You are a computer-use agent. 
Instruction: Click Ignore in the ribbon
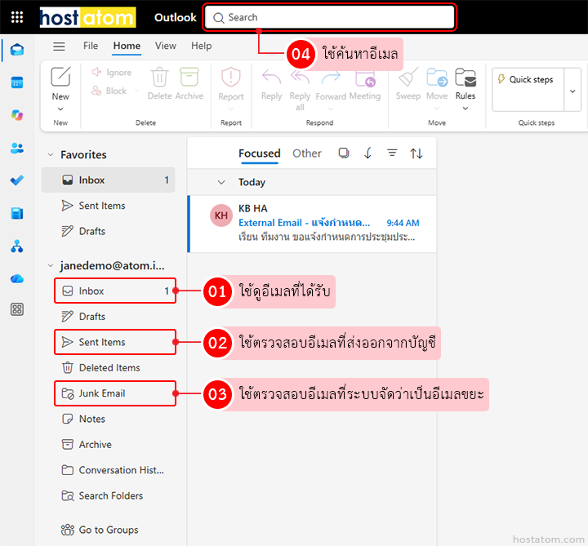click(112, 73)
